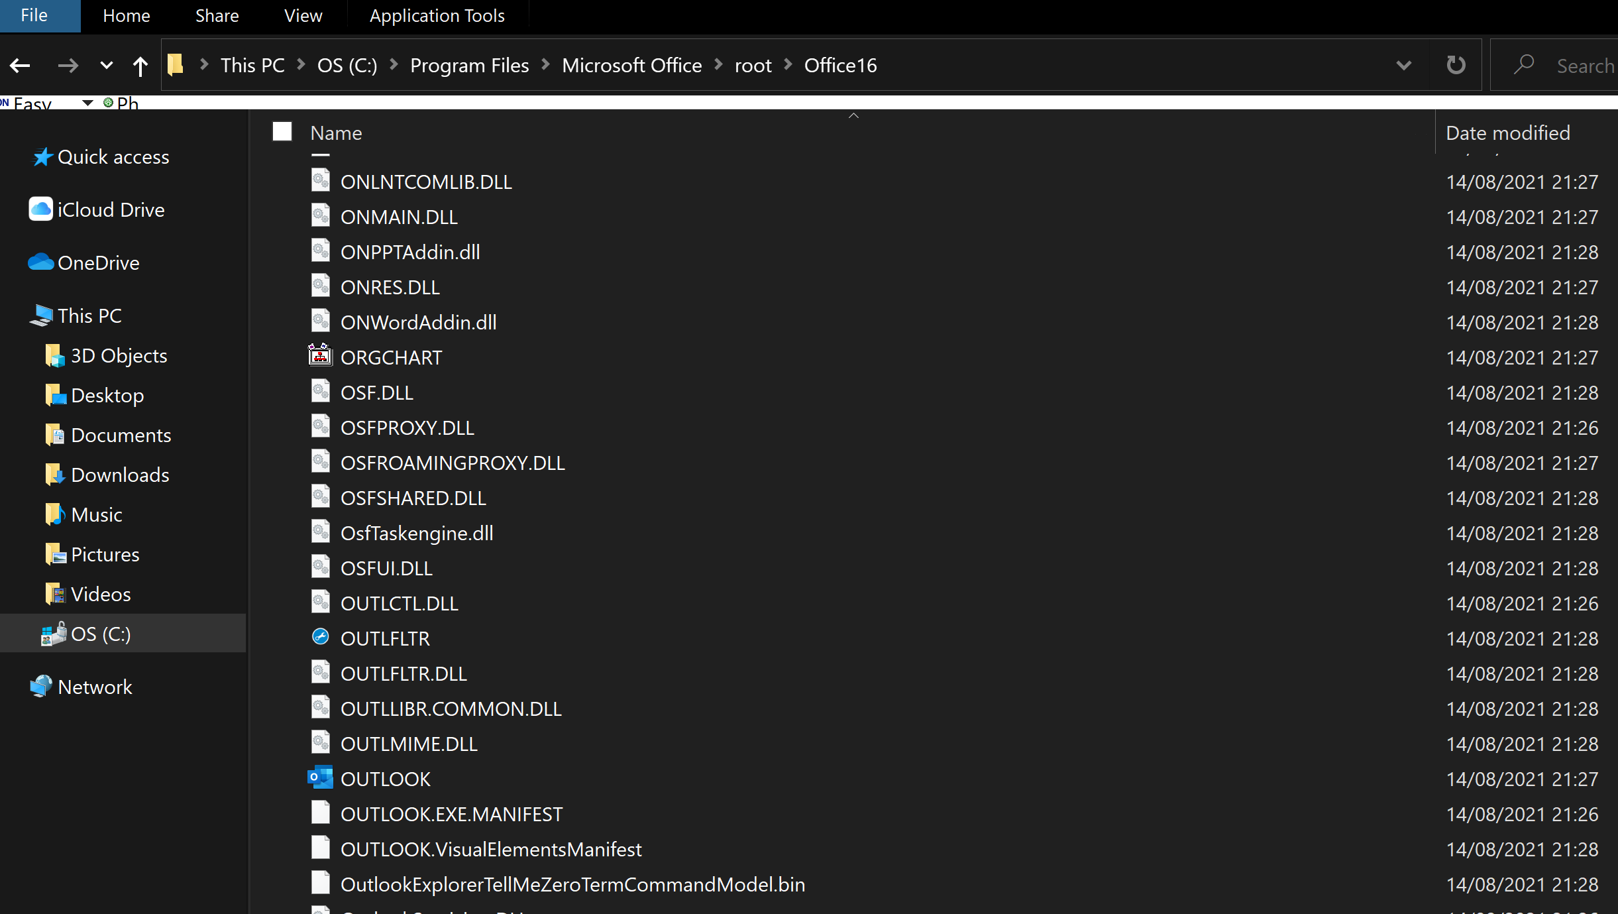Select the ONLNTCOMLIB.DLL file icon

(x=321, y=180)
